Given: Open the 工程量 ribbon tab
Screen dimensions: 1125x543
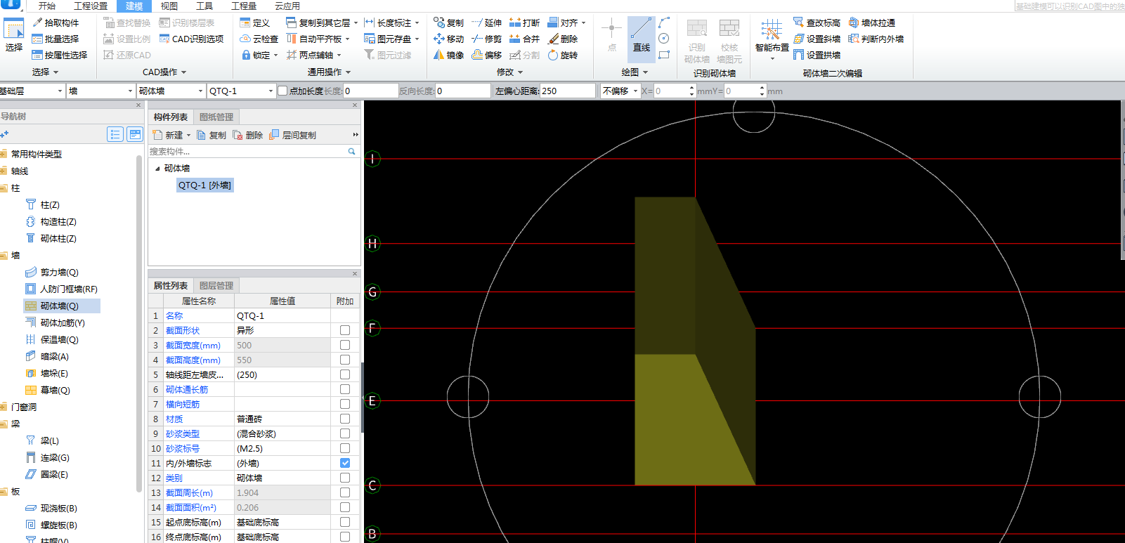Looking at the screenshot, I should pyautogui.click(x=244, y=6).
